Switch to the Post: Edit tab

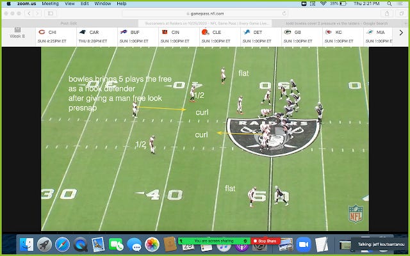(69, 23)
